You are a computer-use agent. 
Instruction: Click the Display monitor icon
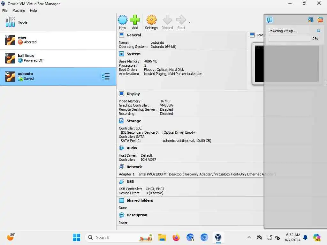[x=121, y=94]
